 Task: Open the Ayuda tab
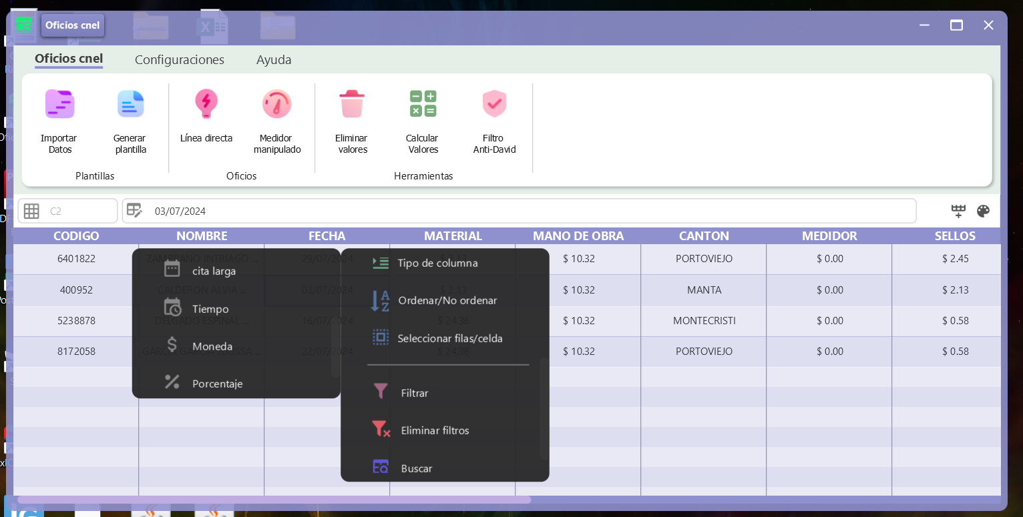pyautogui.click(x=274, y=59)
